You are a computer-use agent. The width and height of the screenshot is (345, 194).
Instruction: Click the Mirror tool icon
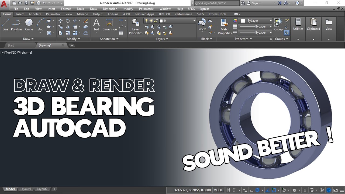click(x=68, y=27)
